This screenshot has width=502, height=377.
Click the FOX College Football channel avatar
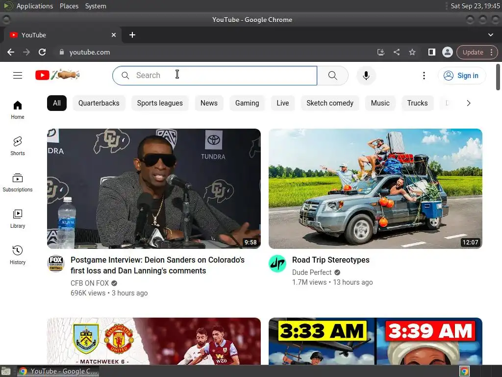(x=56, y=264)
